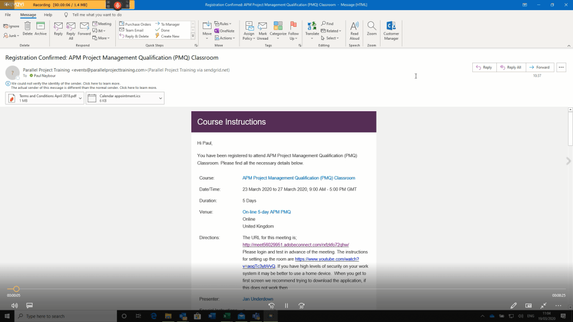The width and height of the screenshot is (573, 322).
Task: Mute the video player volume
Action: tap(15, 306)
